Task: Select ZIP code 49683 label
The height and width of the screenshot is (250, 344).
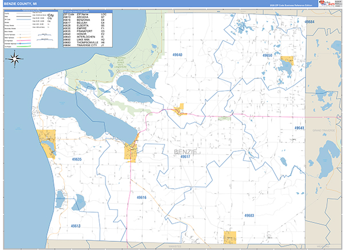Action: [249, 216]
